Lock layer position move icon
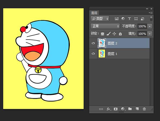 [114, 34]
